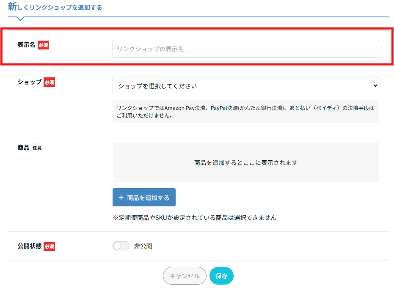Click the 任意 badge beside 商品

coord(37,148)
